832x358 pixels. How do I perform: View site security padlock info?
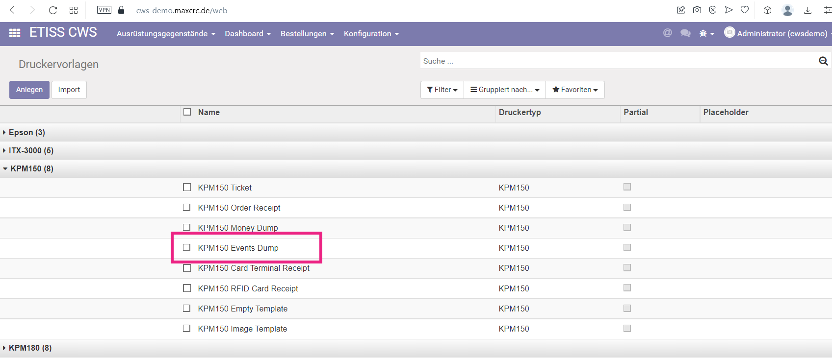tap(121, 10)
